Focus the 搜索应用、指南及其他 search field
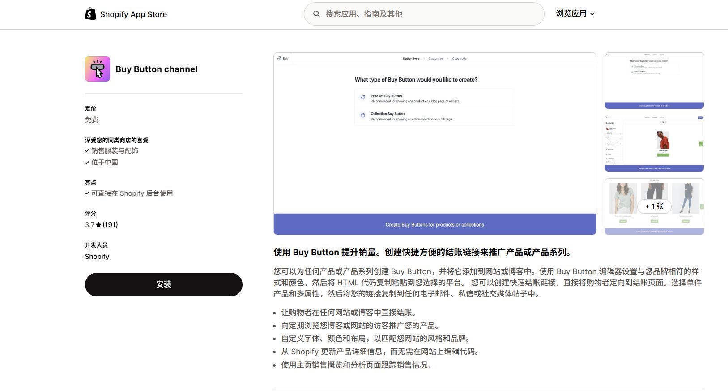 click(424, 14)
